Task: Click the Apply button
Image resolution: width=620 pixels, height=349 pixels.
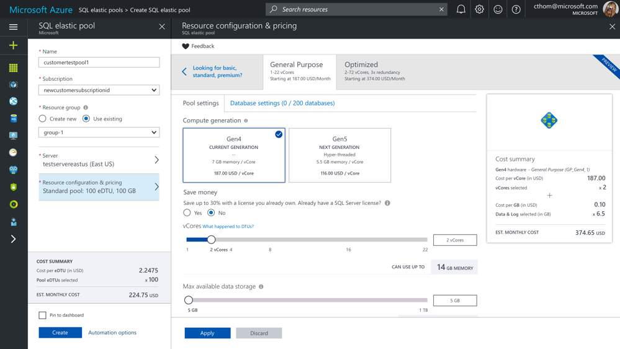Action: [x=207, y=333]
